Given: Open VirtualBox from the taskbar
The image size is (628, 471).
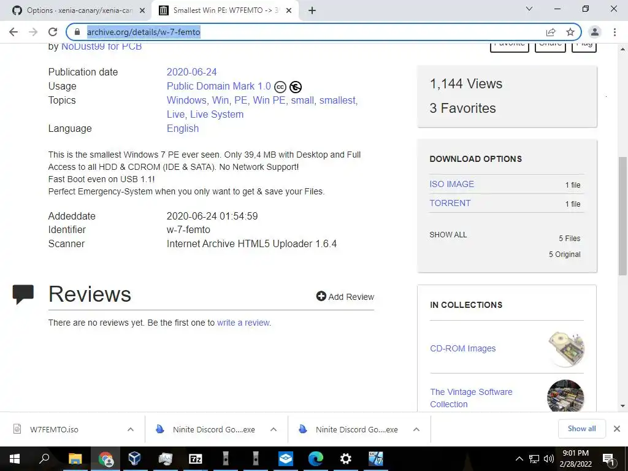Looking at the screenshot, I should click(x=135, y=459).
